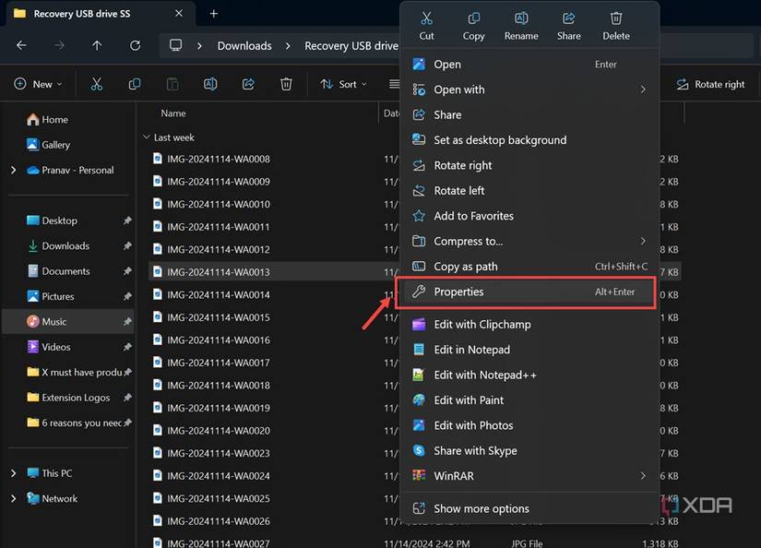Click the Cut scissors icon on the toolbar
761x548 pixels.
96,83
